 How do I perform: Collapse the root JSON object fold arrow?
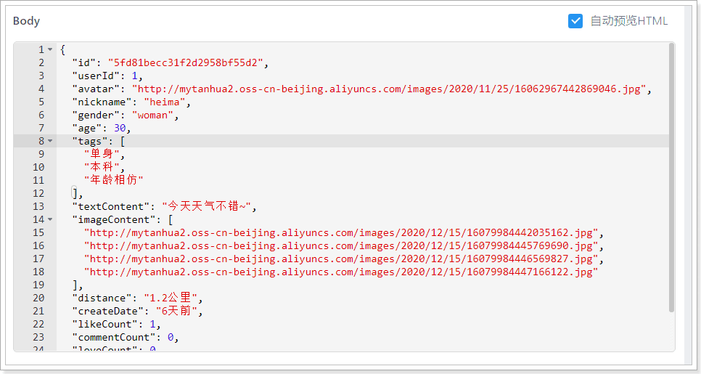(49, 49)
